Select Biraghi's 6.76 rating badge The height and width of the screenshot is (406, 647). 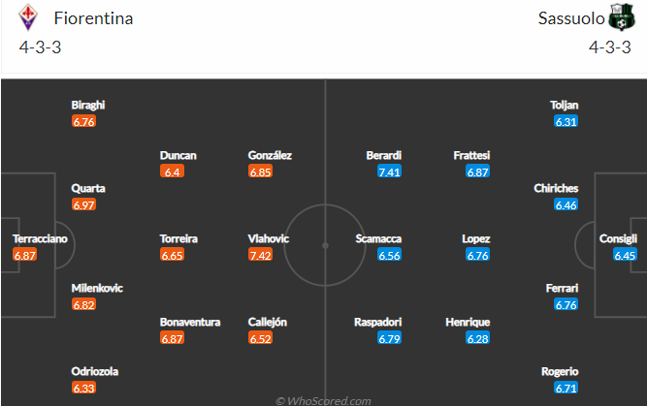pos(83,121)
